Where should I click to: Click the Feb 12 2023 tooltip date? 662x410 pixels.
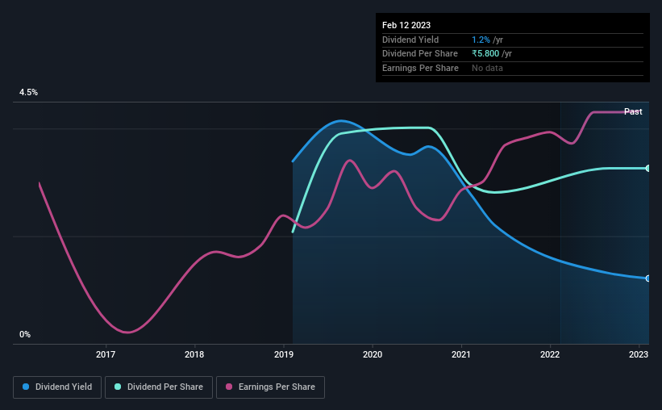click(406, 25)
